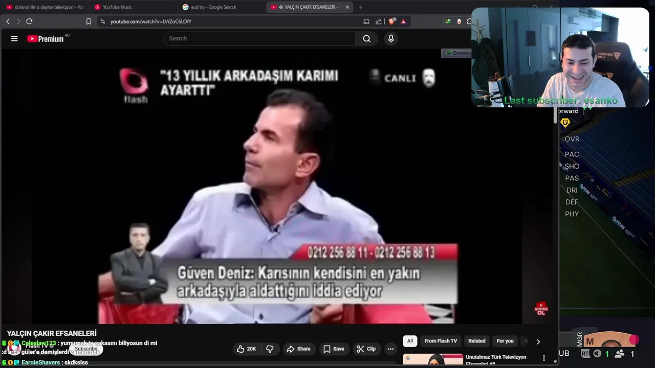Click the PHY stat label in game
The height and width of the screenshot is (368, 655).
tap(572, 214)
